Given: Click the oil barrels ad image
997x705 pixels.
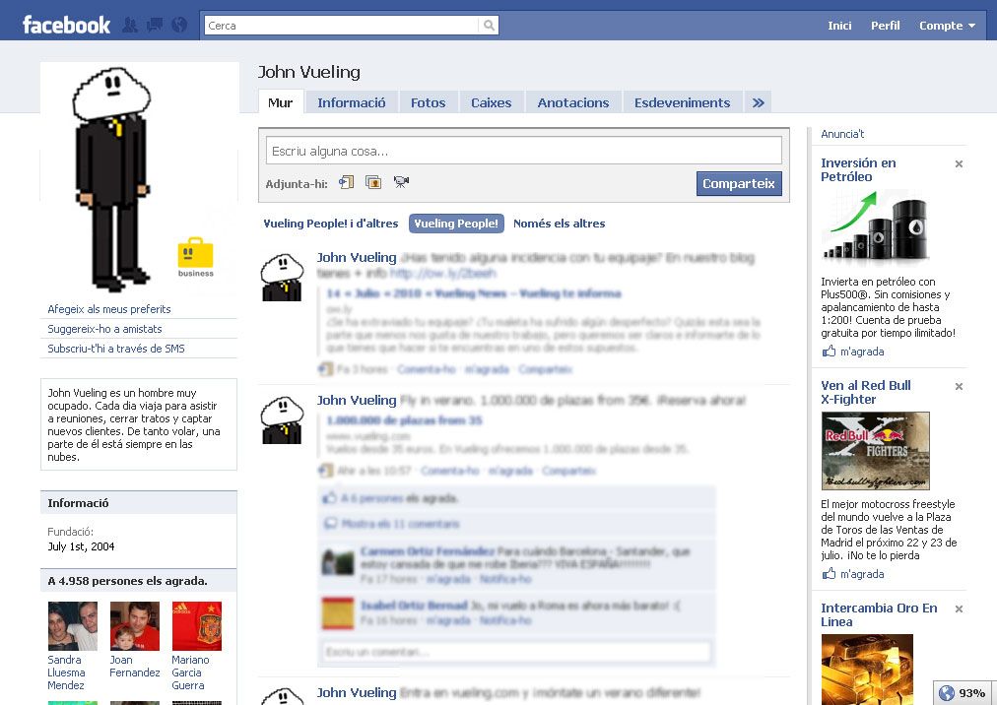Looking at the screenshot, I should (876, 227).
